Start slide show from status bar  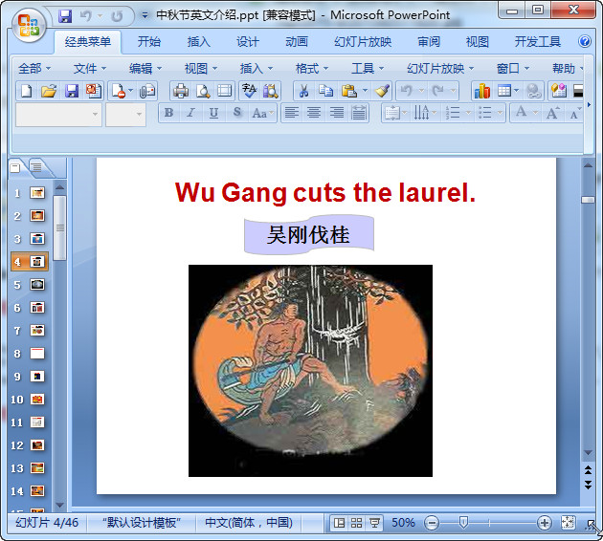[x=374, y=523]
